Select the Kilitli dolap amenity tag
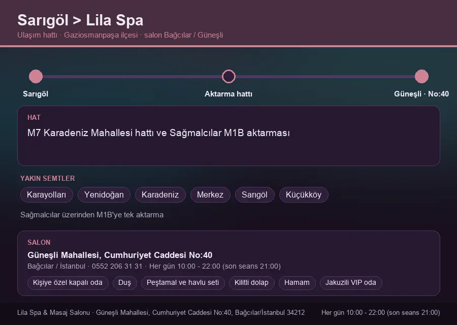The image size is (457, 325). click(251, 283)
